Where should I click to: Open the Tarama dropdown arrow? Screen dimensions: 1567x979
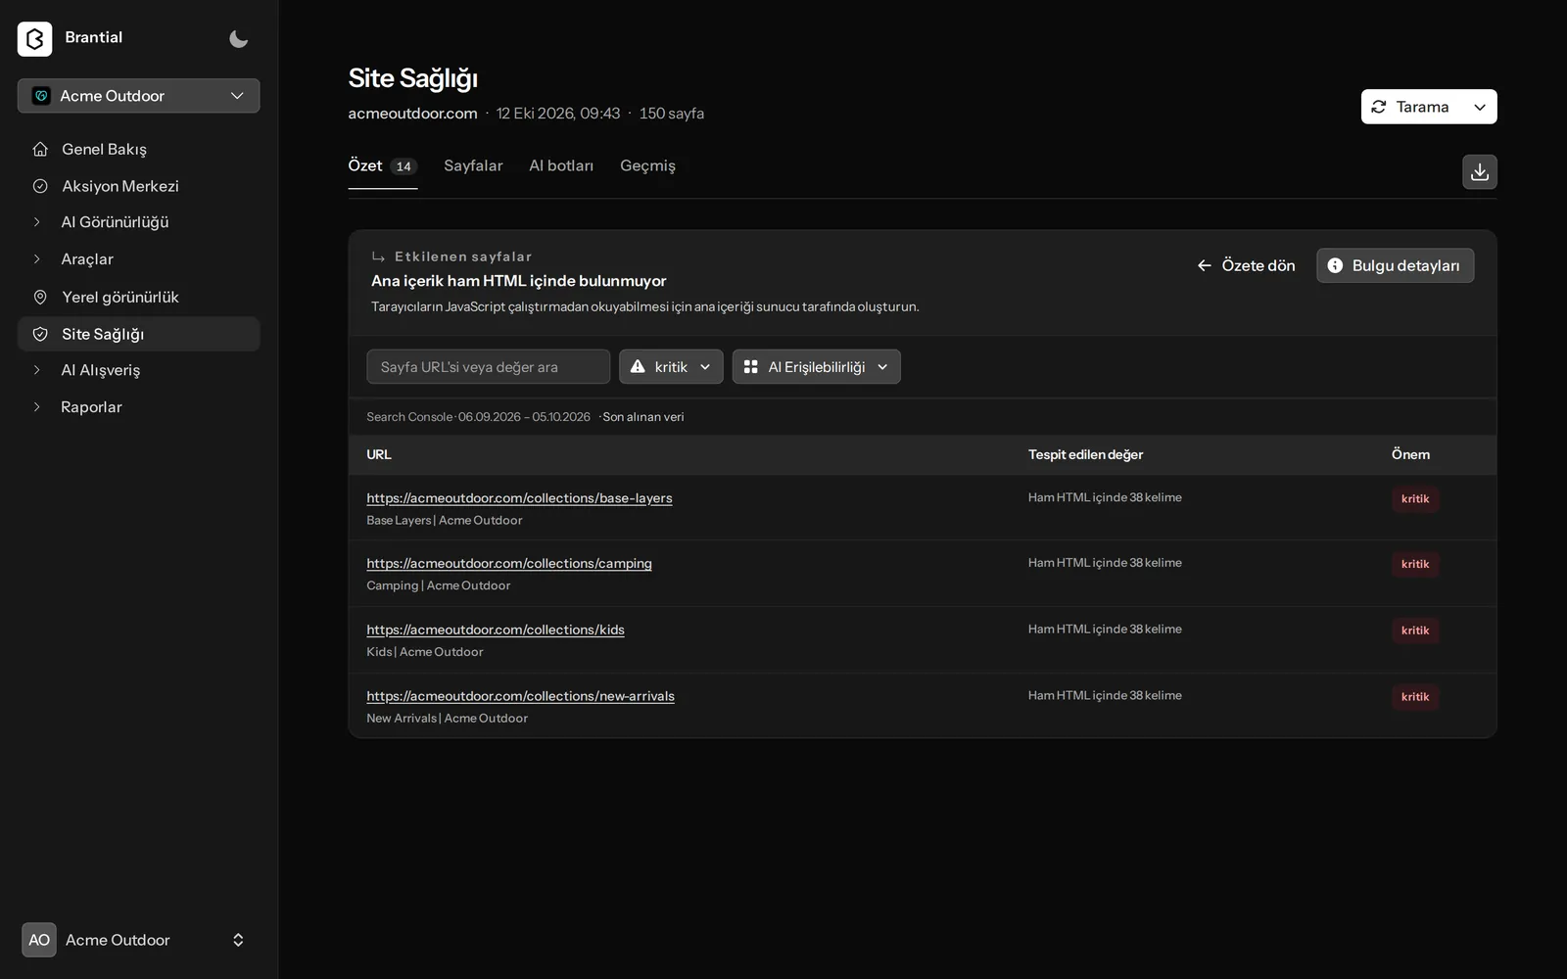[x=1480, y=107]
